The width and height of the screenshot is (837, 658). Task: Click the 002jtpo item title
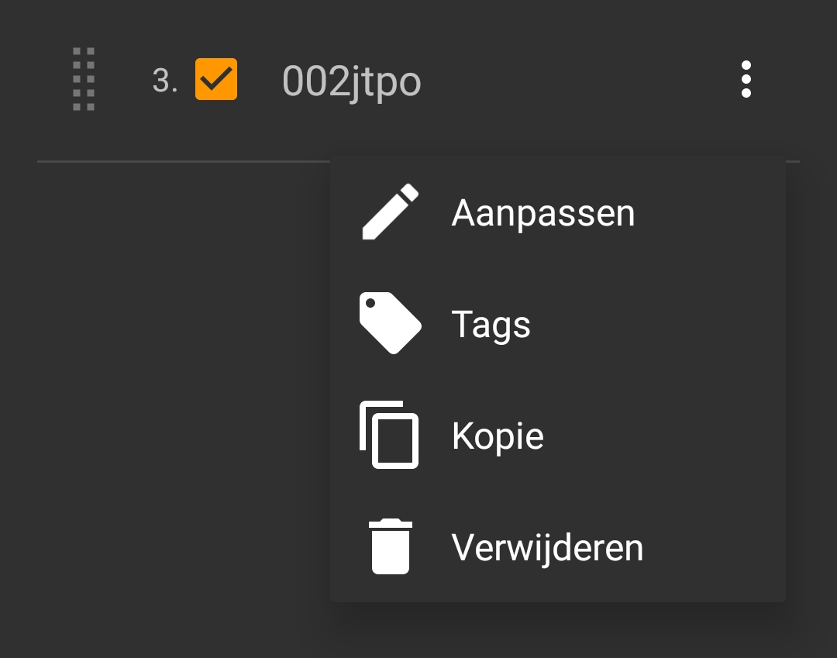[351, 81]
